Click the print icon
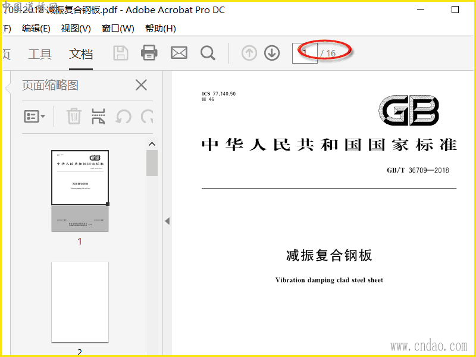The height and width of the screenshot is (357, 476). 149,53
